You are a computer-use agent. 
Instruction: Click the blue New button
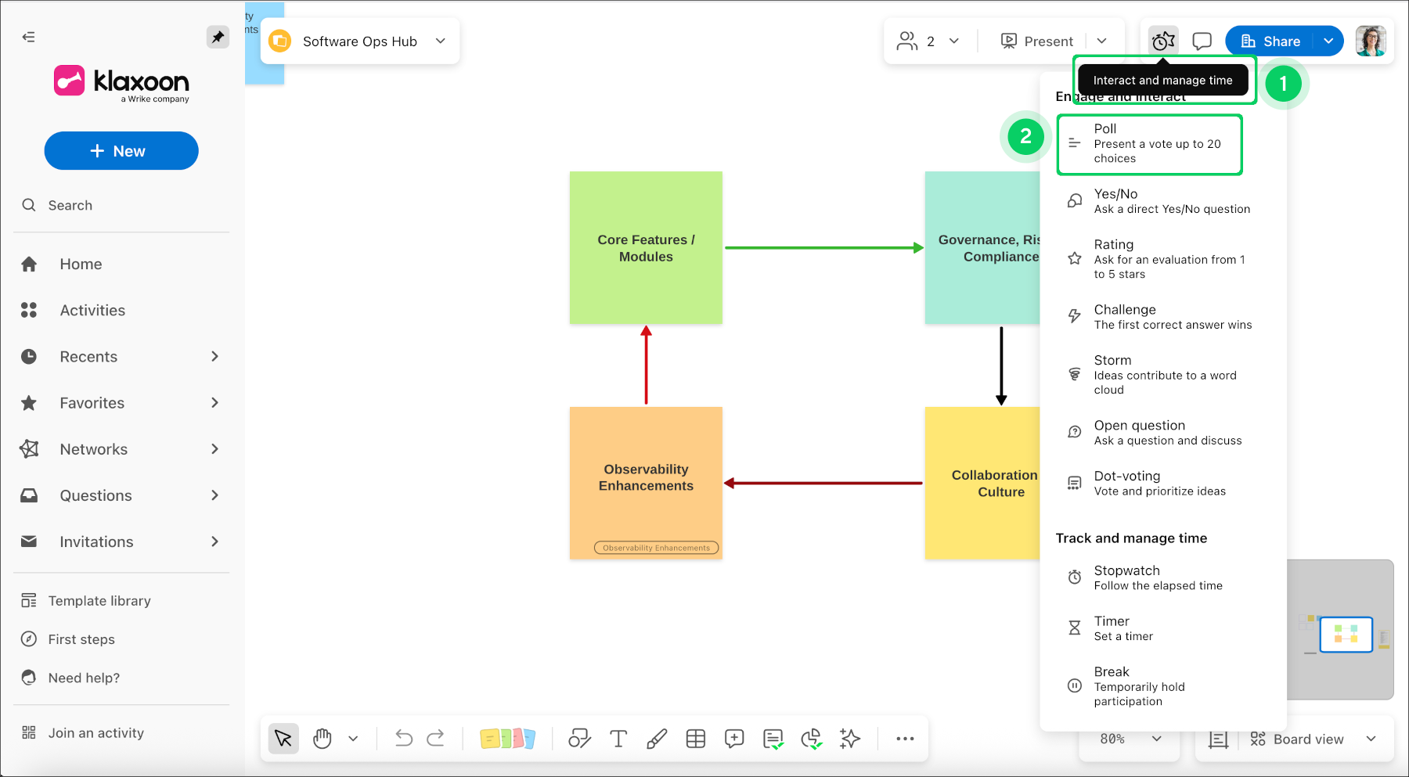[x=121, y=151]
